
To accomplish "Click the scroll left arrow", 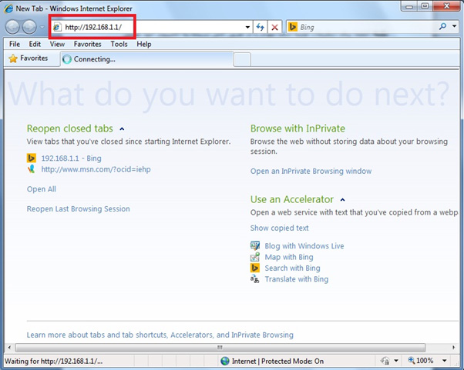I will 9,348.
